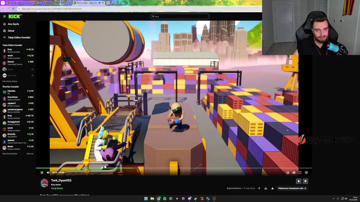Go to Ana Sayfa in the sidebar
Screen dimensions: 360x202
pyautogui.click(x=13, y=24)
